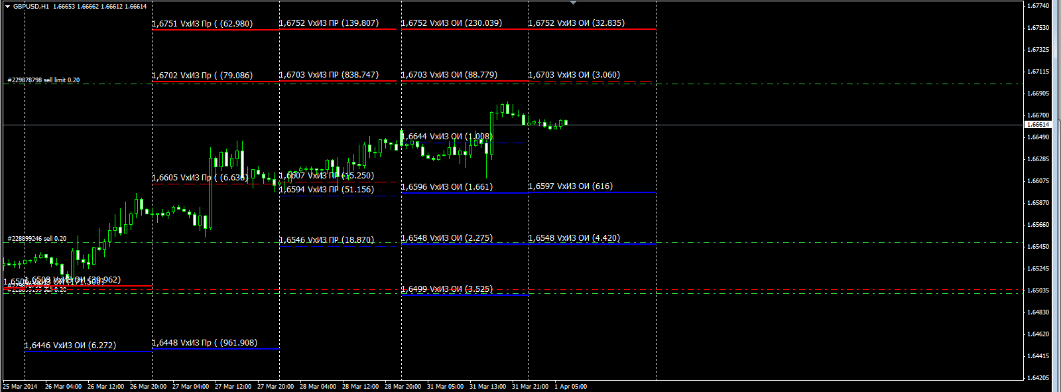Click level label 1,6605 VxИЗ Пр (6.638)
The height and width of the screenshot is (392, 1061).
200,178
